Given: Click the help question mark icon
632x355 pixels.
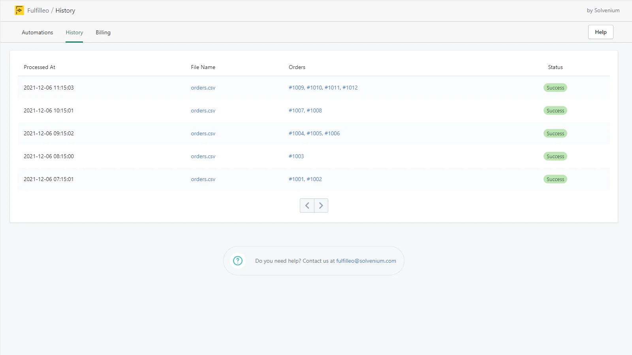Looking at the screenshot, I should point(238,261).
